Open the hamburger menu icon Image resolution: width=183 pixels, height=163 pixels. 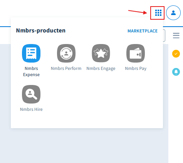(176, 36)
